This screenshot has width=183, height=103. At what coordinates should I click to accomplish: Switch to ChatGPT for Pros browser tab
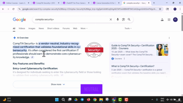pos(76,3)
